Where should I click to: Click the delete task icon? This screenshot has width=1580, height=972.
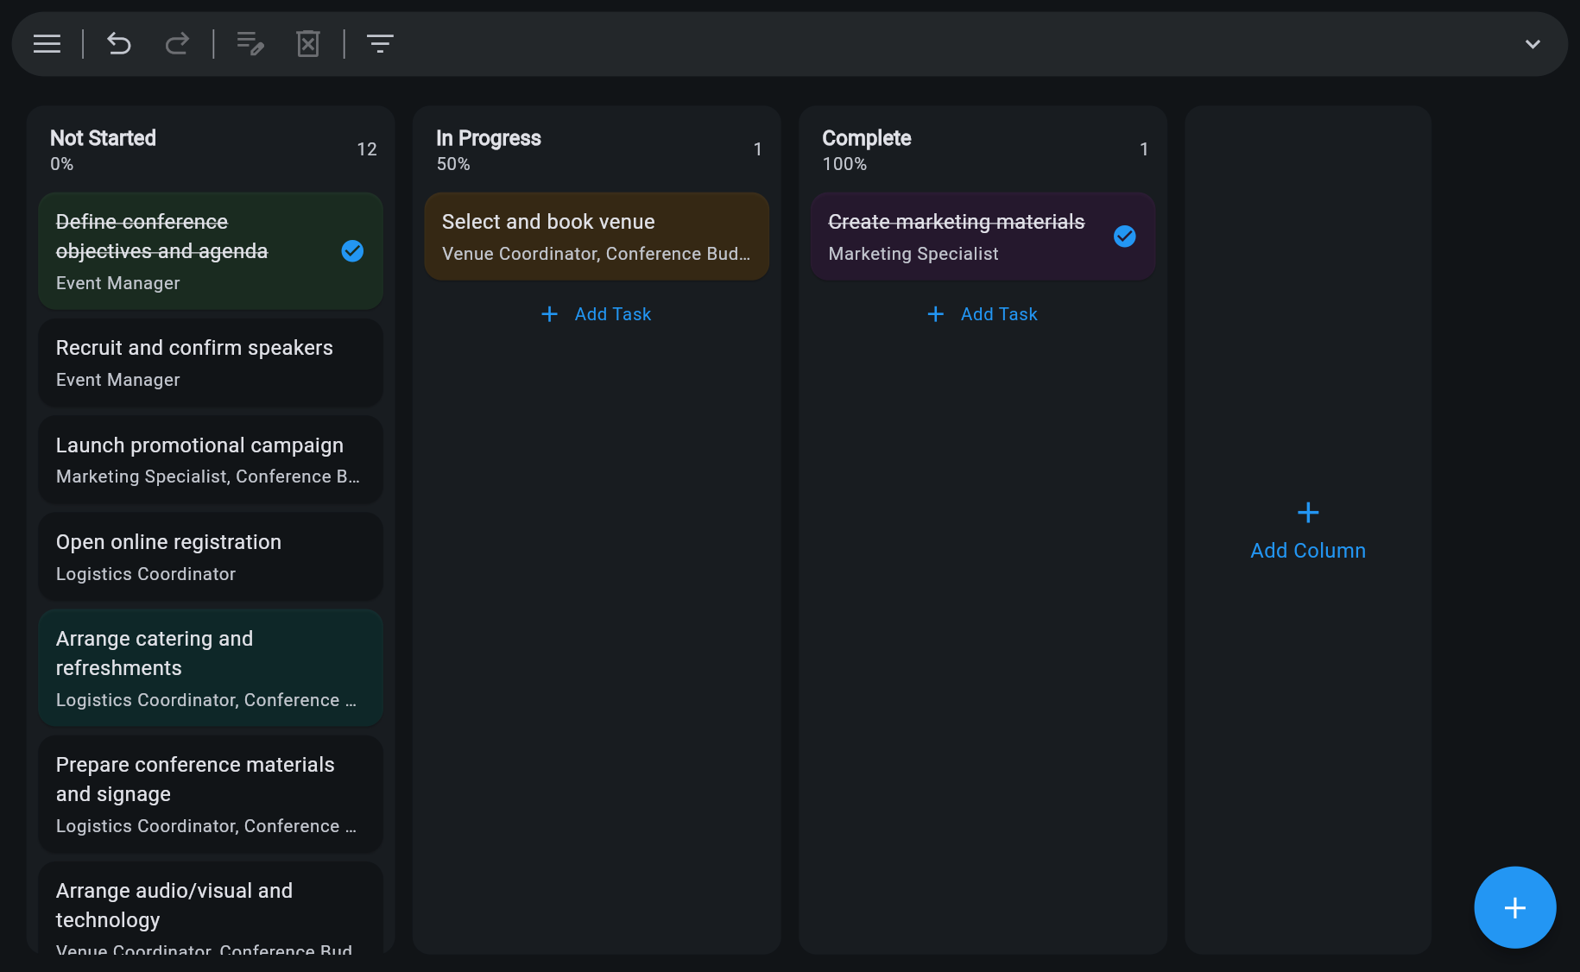click(307, 43)
